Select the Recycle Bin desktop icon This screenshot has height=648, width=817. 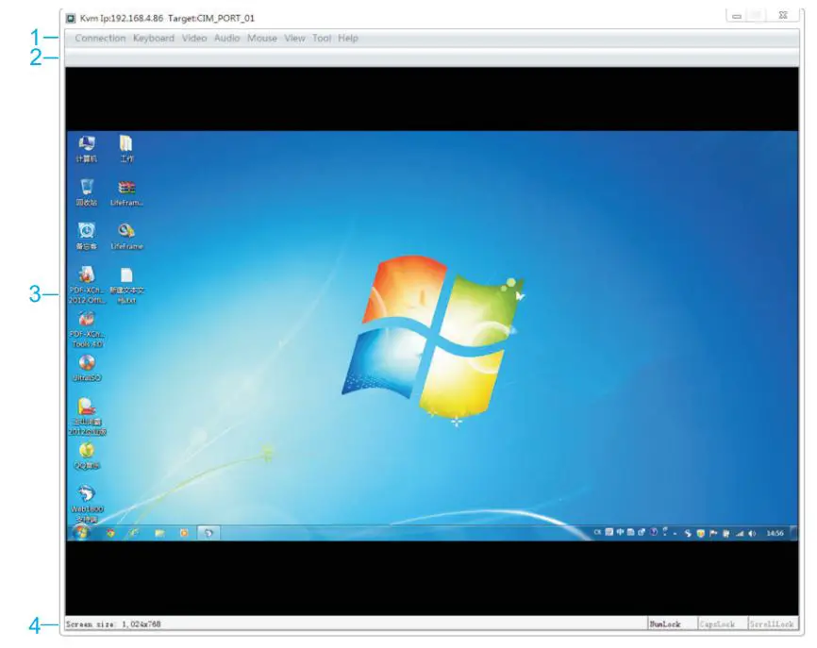coord(87,192)
